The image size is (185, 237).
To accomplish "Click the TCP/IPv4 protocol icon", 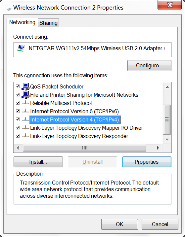I will click(25, 119).
